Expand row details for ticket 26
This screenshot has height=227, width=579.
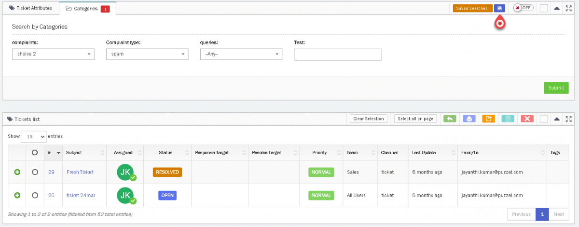point(17,195)
